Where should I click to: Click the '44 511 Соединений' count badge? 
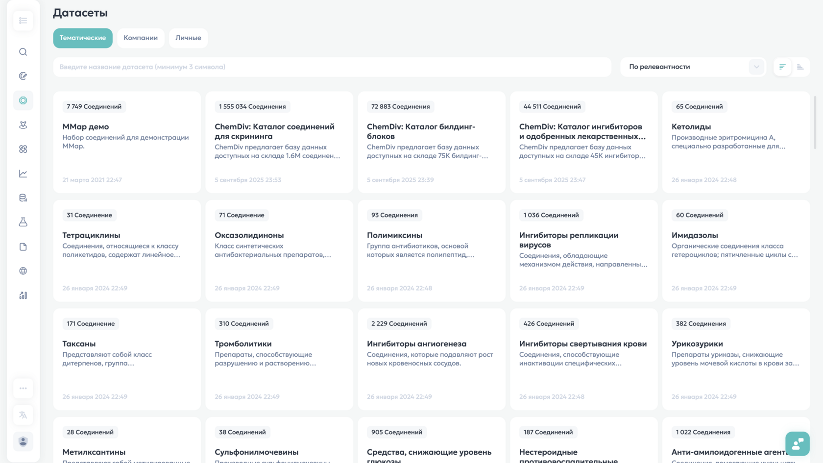552,107
